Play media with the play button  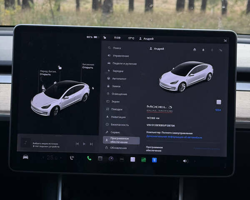tap(84, 144)
